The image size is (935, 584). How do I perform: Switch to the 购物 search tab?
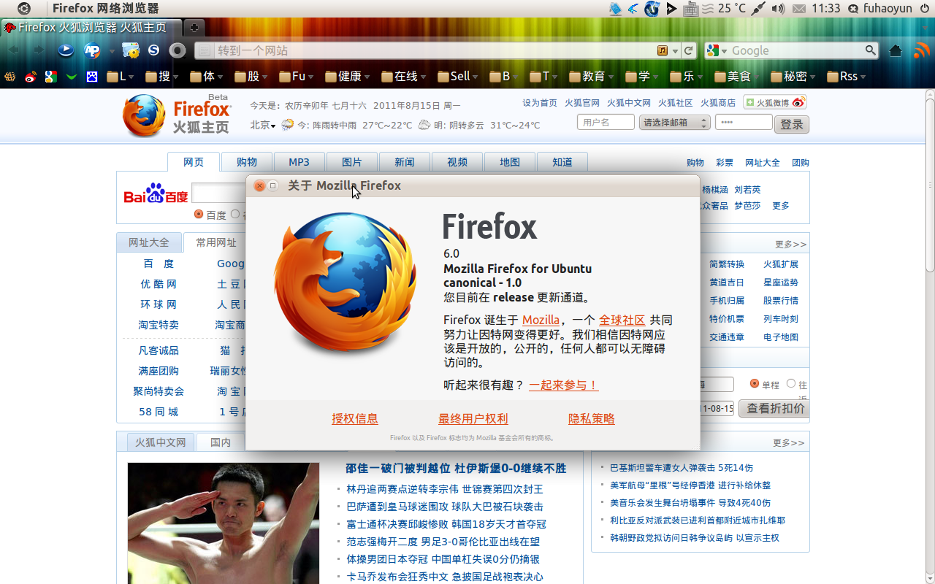247,162
